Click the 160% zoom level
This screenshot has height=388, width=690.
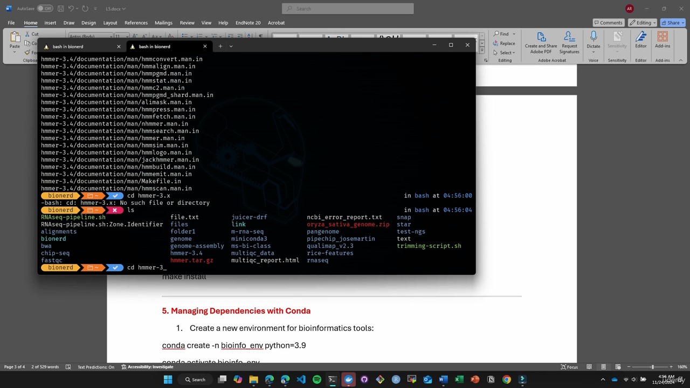[x=683, y=367]
